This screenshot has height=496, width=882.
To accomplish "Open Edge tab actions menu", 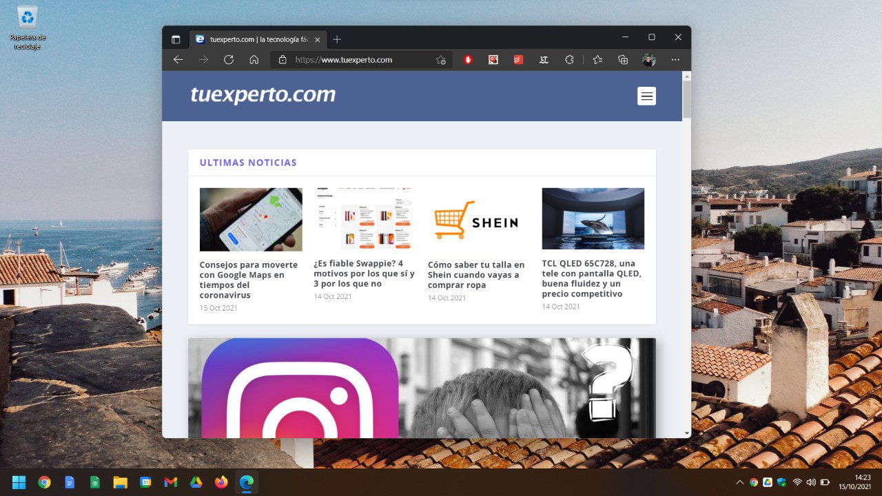I will pyautogui.click(x=176, y=39).
